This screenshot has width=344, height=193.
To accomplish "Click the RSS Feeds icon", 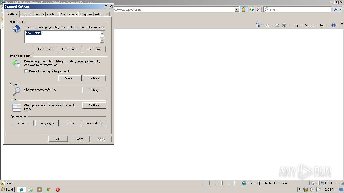I will click(x=267, y=25).
